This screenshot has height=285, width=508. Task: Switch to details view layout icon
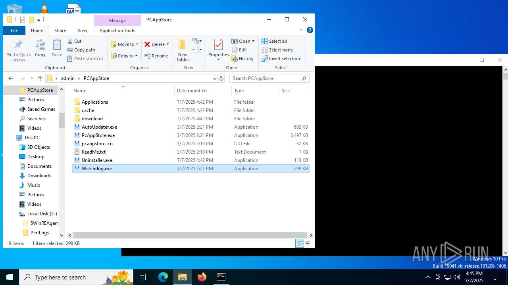tap(300, 243)
